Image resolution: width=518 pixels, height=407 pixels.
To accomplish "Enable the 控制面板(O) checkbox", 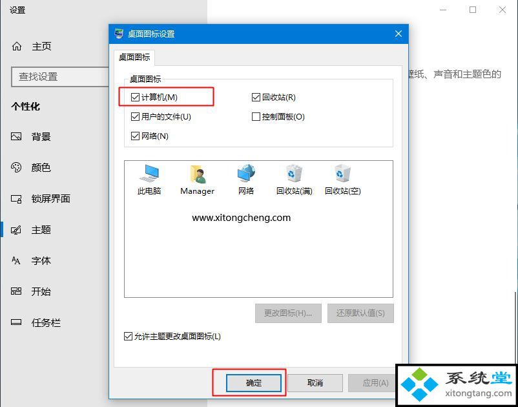I will [x=256, y=117].
